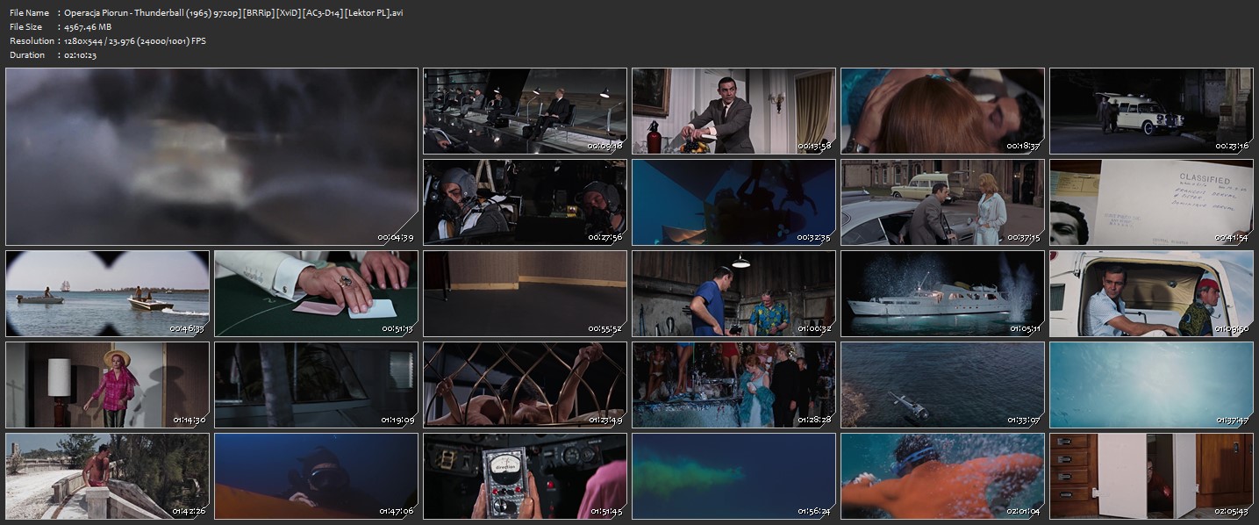Viewport: 1259px width, 525px height.
Task: Open the thumbnail stamped 00:13:58
Action: pyautogui.click(x=733, y=111)
